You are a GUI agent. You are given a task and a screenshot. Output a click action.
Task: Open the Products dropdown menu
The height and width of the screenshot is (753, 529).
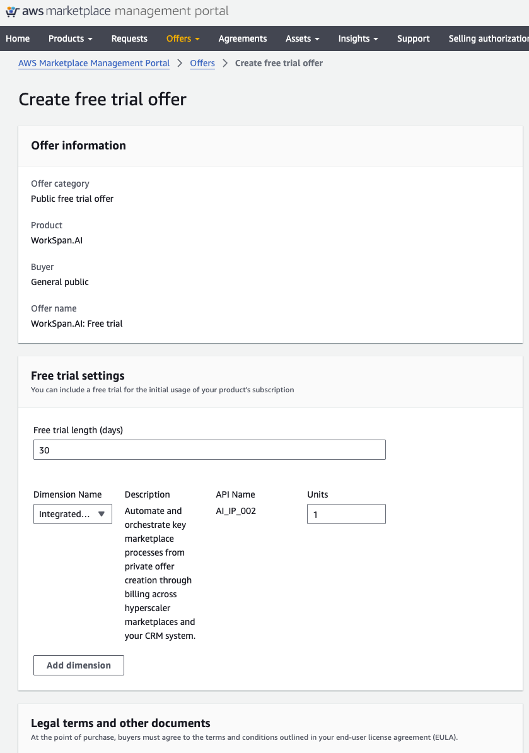coord(71,38)
